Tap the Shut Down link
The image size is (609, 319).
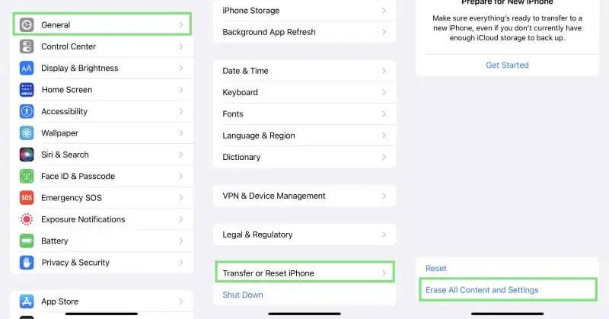[243, 295]
